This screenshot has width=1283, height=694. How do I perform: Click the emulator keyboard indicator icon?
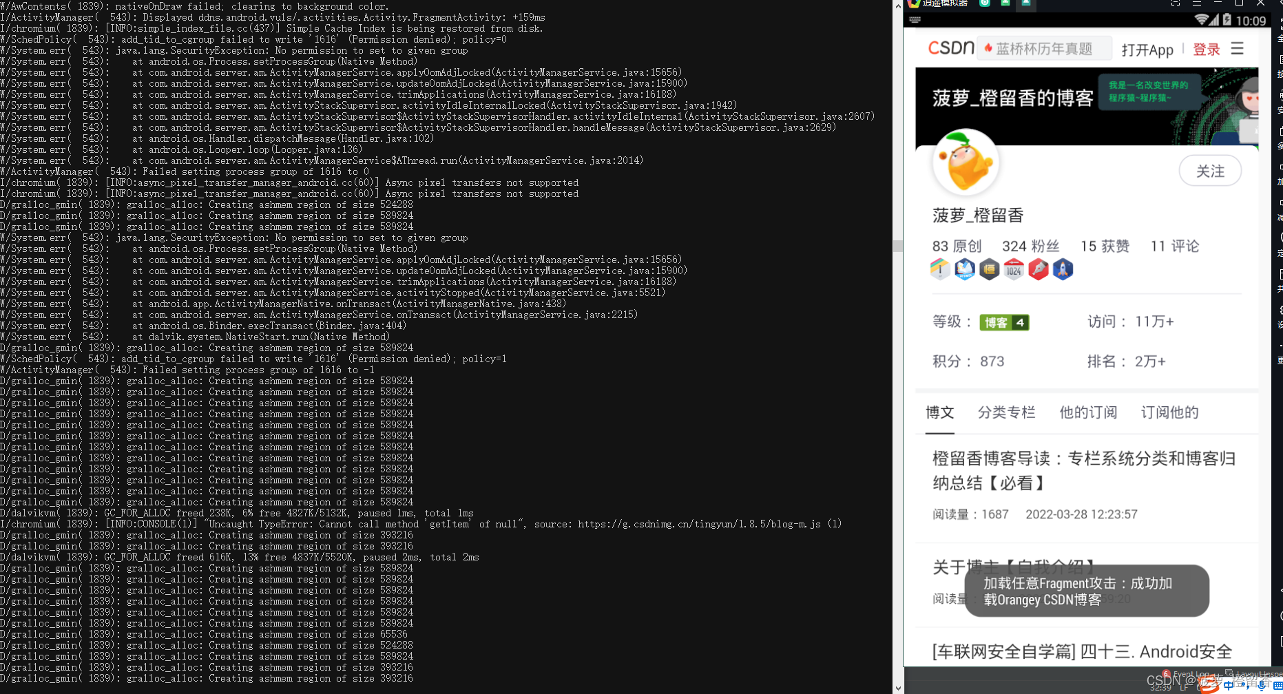tap(915, 20)
